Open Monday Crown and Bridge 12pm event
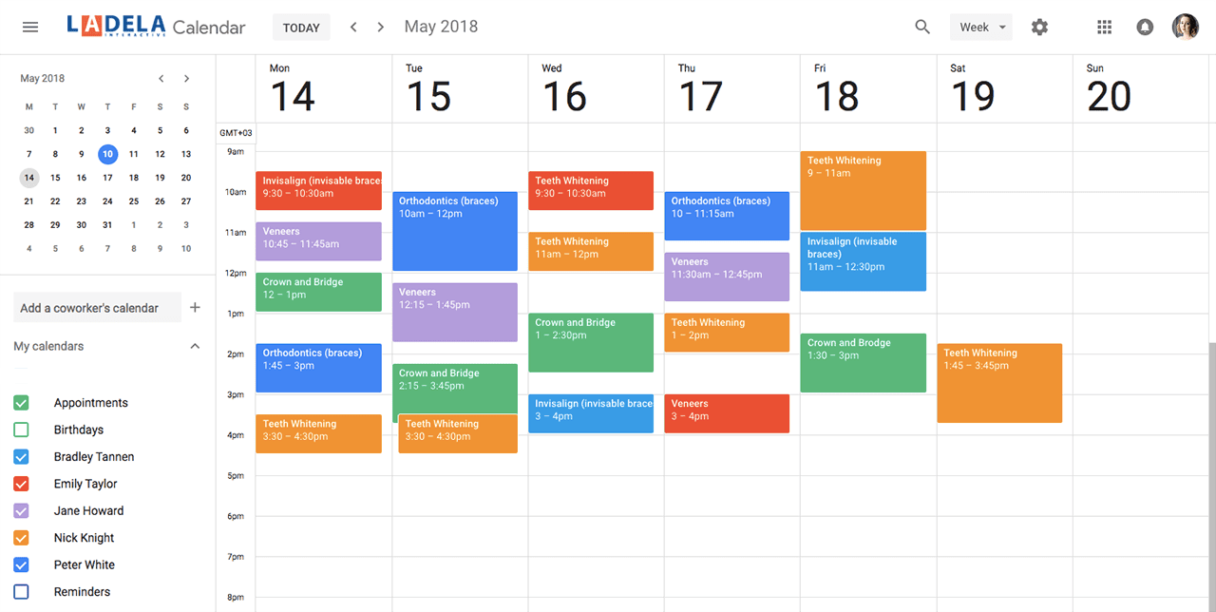1216x612 pixels. click(x=318, y=292)
